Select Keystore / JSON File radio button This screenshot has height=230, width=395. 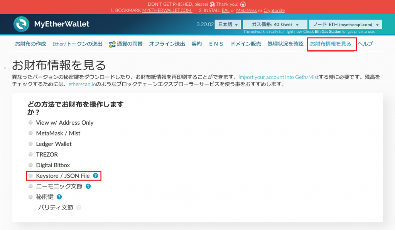click(x=30, y=176)
